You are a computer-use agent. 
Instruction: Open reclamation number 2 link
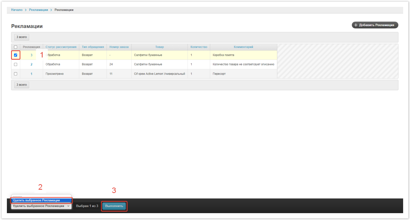[31, 64]
